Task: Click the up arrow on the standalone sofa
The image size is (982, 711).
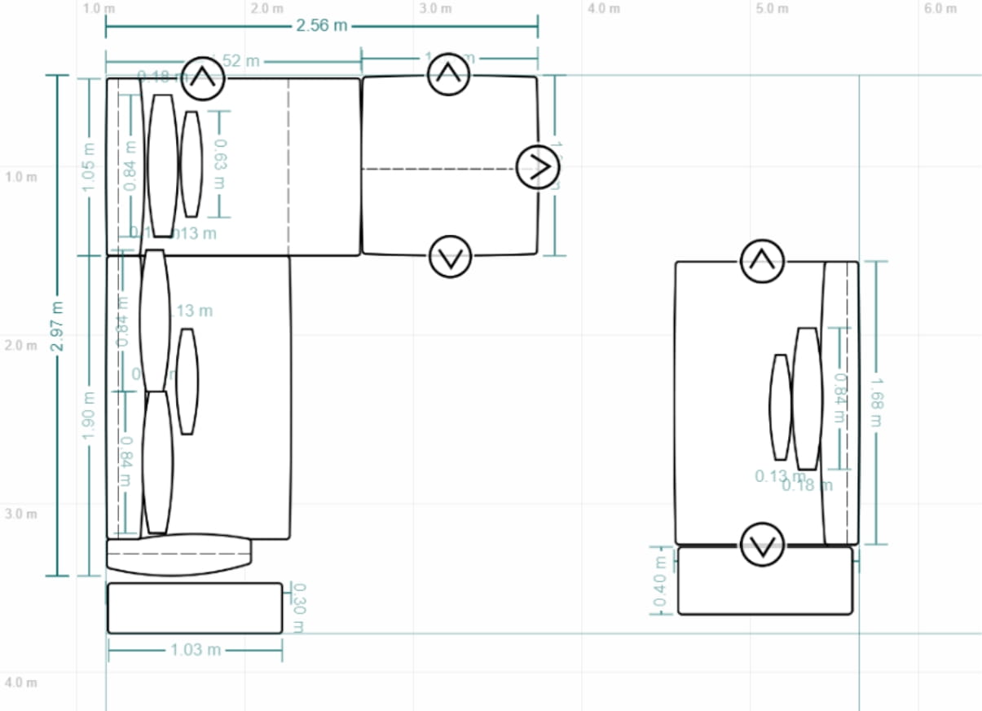Action: pyautogui.click(x=762, y=261)
